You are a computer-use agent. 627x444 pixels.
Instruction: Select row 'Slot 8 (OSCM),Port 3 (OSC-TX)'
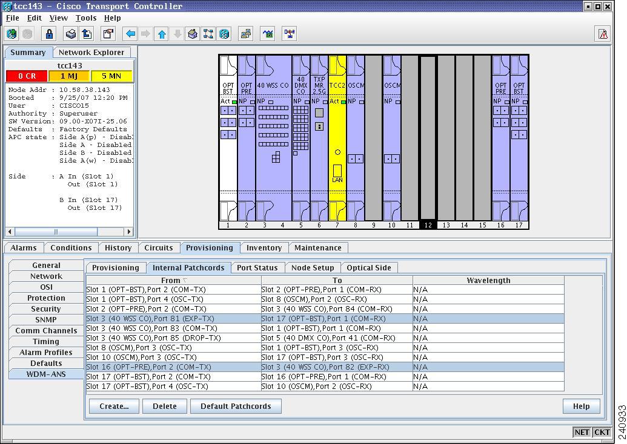pos(325,347)
